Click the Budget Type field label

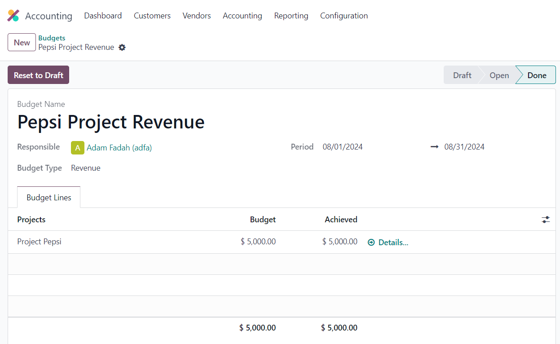point(40,168)
